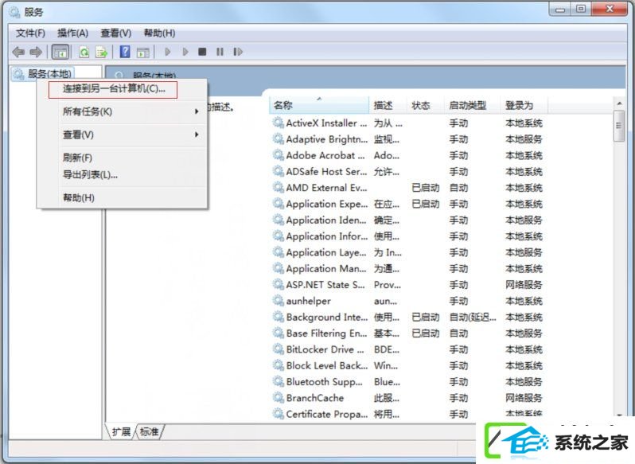Sort by the 描述 column header
Image resolution: width=635 pixels, height=464 pixels.
tap(387, 105)
